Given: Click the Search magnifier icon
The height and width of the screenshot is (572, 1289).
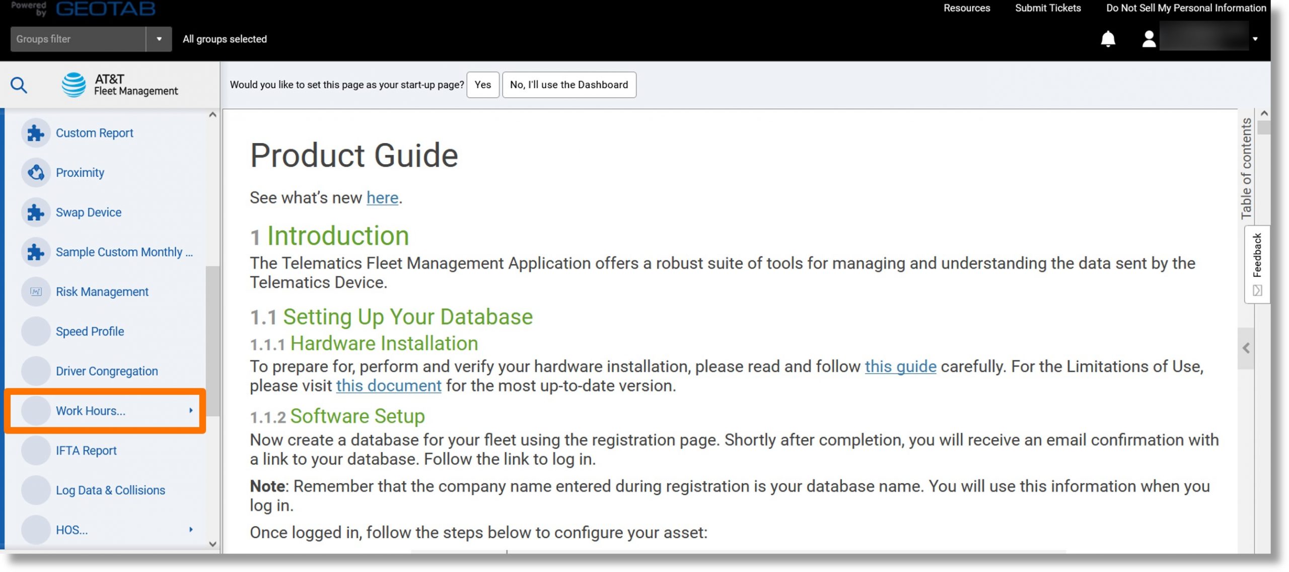Looking at the screenshot, I should pyautogui.click(x=18, y=85).
